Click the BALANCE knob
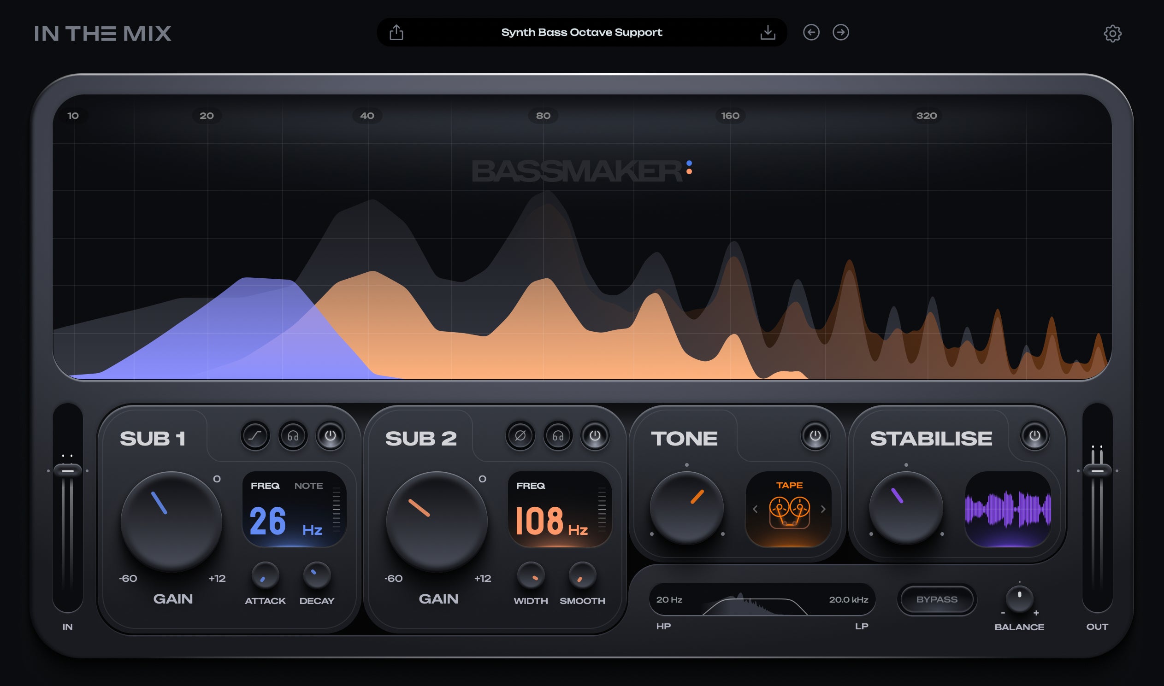 pos(1019,599)
